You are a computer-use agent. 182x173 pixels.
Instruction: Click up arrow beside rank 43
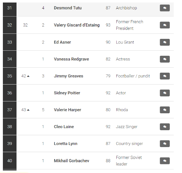[28, 110]
